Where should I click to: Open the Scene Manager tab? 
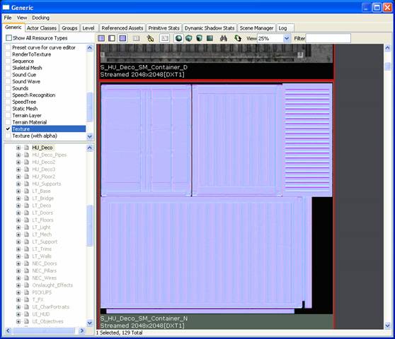[256, 28]
